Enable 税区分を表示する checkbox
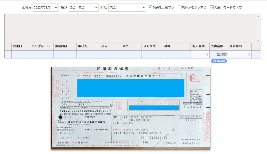The image size is (267, 154). 179,7
